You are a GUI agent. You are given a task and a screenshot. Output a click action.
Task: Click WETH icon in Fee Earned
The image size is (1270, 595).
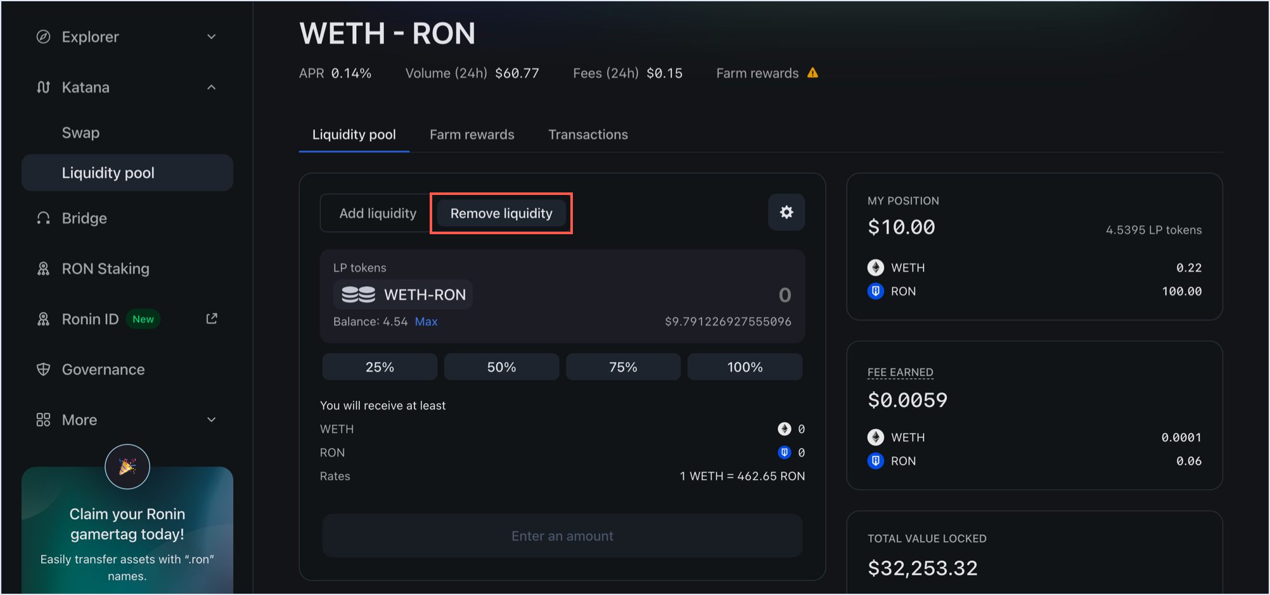876,437
